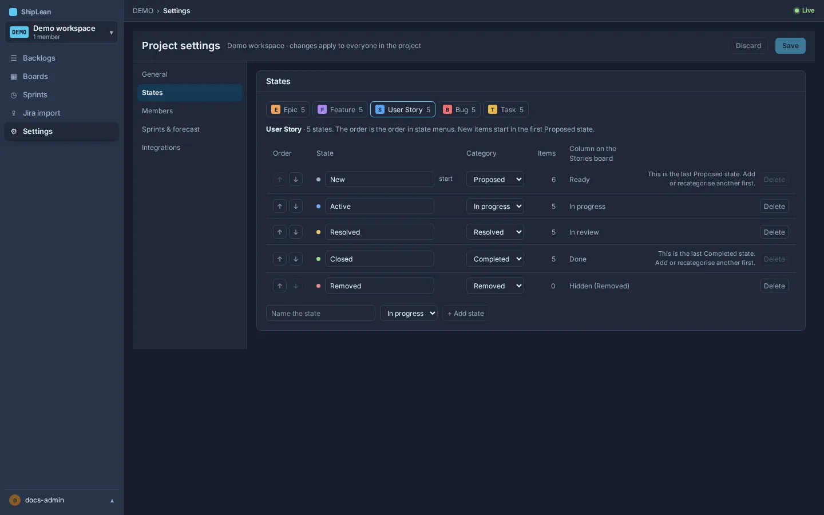Open category dropdown for Closed state
Image resolution: width=824 pixels, height=515 pixels.
click(495, 259)
